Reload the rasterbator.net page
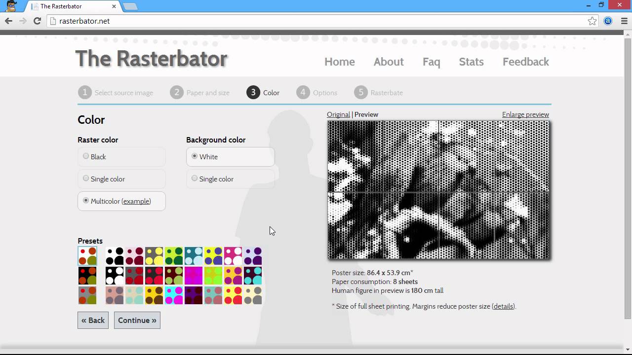Viewport: 632px width, 355px height. point(37,21)
